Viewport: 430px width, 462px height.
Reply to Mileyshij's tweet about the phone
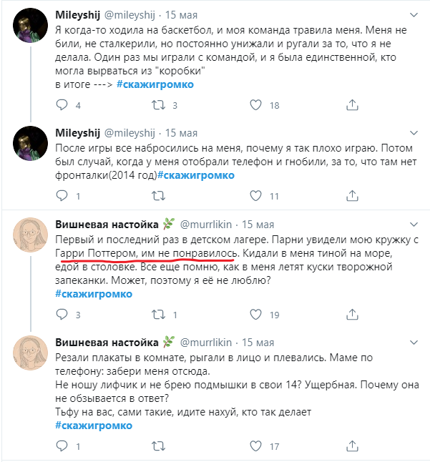point(60,195)
